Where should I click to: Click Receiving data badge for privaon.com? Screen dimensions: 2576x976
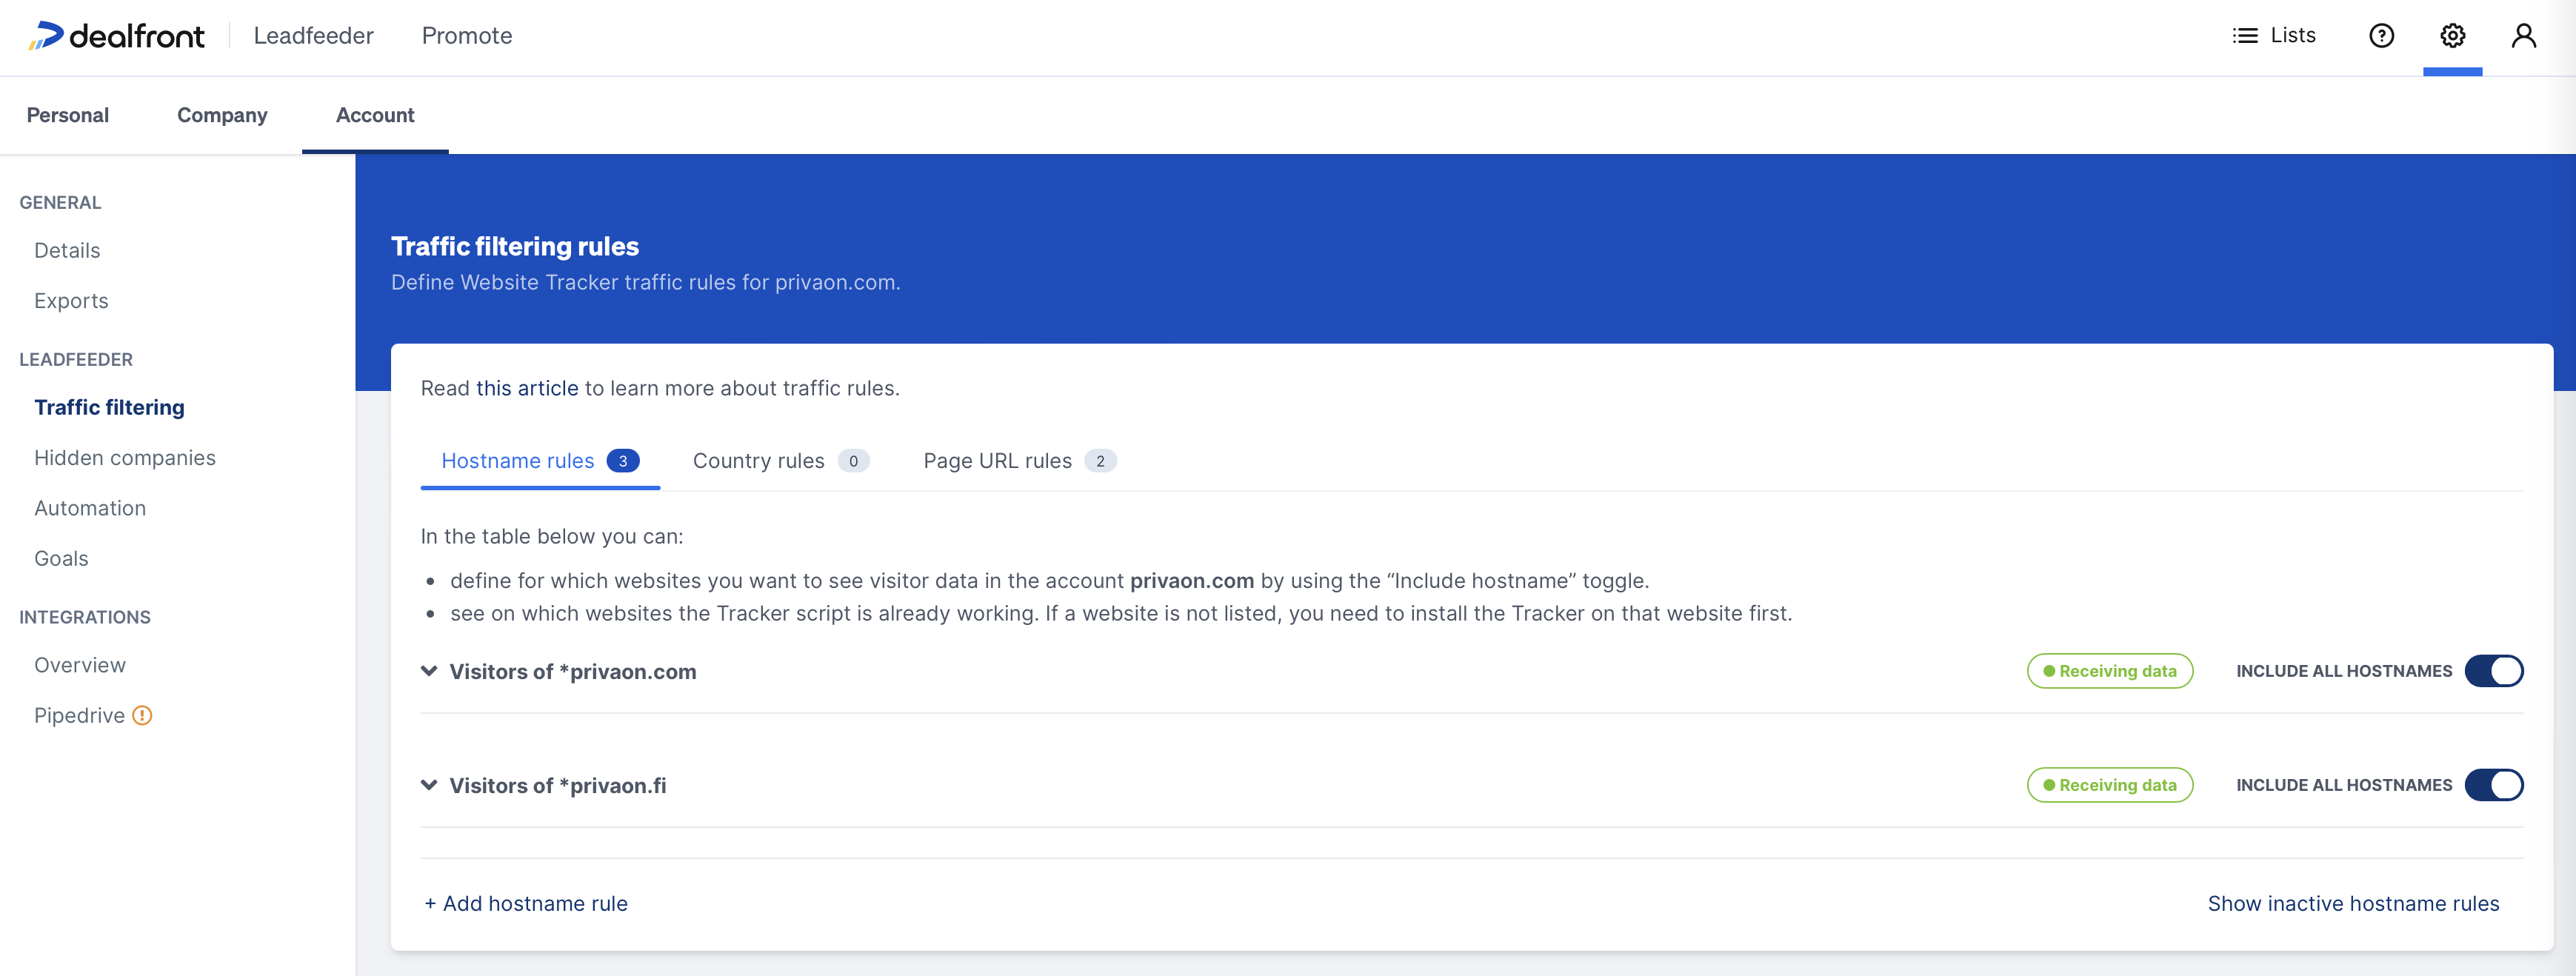[2110, 671]
